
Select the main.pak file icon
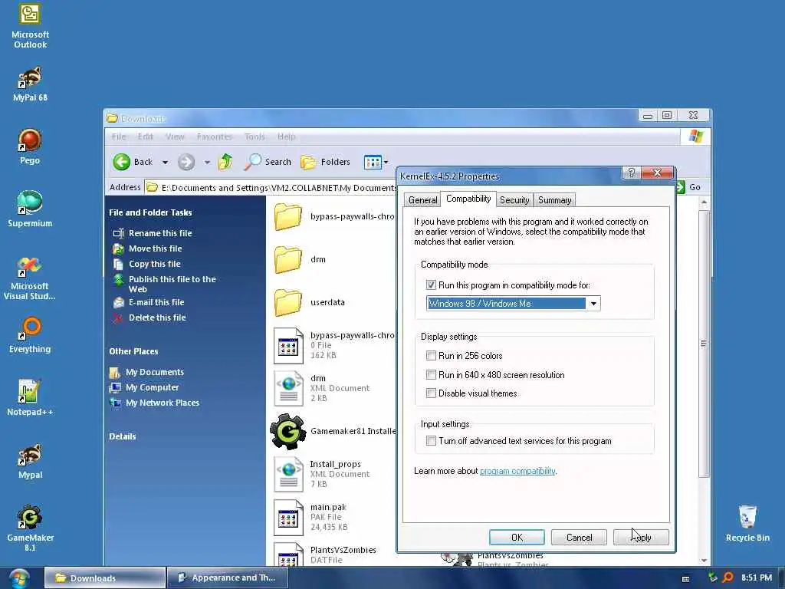[x=288, y=518]
